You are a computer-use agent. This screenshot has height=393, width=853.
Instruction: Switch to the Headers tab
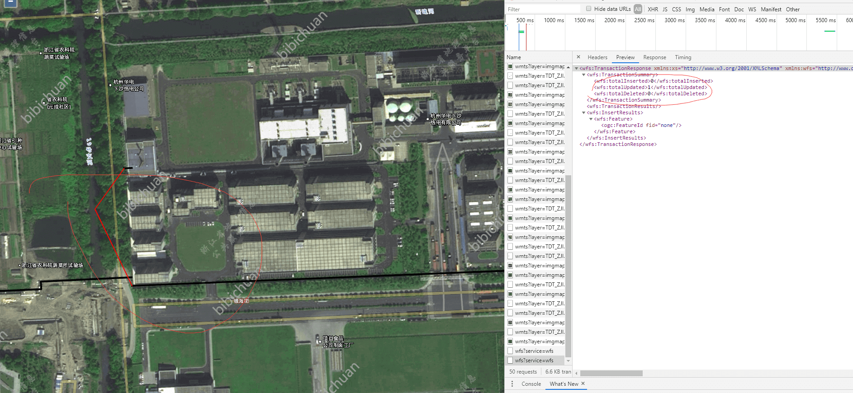pyautogui.click(x=597, y=57)
